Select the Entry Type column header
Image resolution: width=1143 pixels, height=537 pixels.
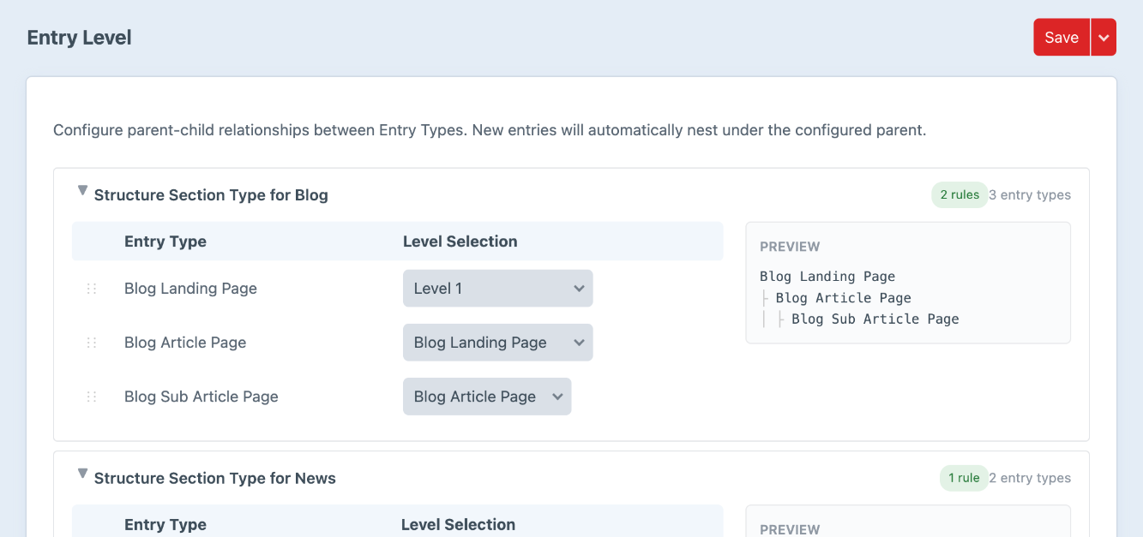click(165, 241)
